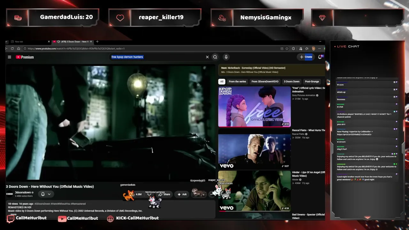Image resolution: width=409 pixels, height=230 pixels.
Task: Open the Create button menu
Action: point(306,57)
